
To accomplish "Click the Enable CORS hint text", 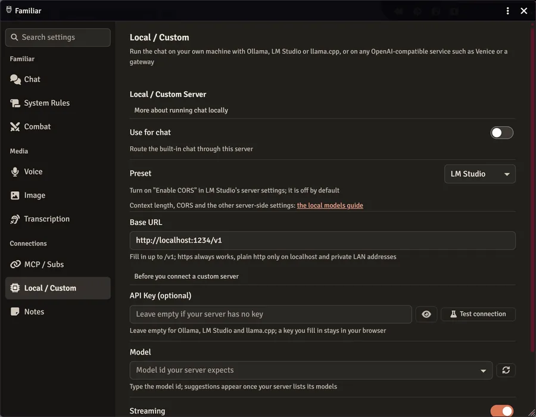I will pyautogui.click(x=235, y=191).
